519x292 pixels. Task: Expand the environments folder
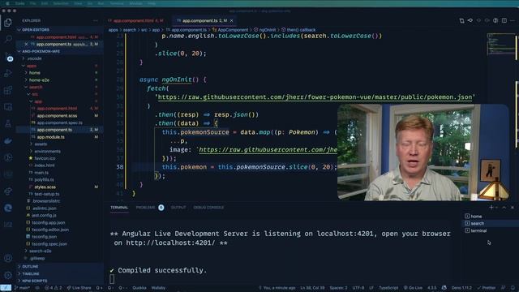[47, 152]
